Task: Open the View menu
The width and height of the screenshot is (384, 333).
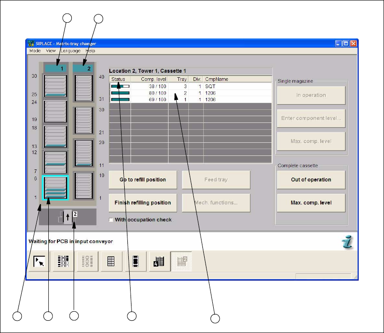Action: coord(51,51)
